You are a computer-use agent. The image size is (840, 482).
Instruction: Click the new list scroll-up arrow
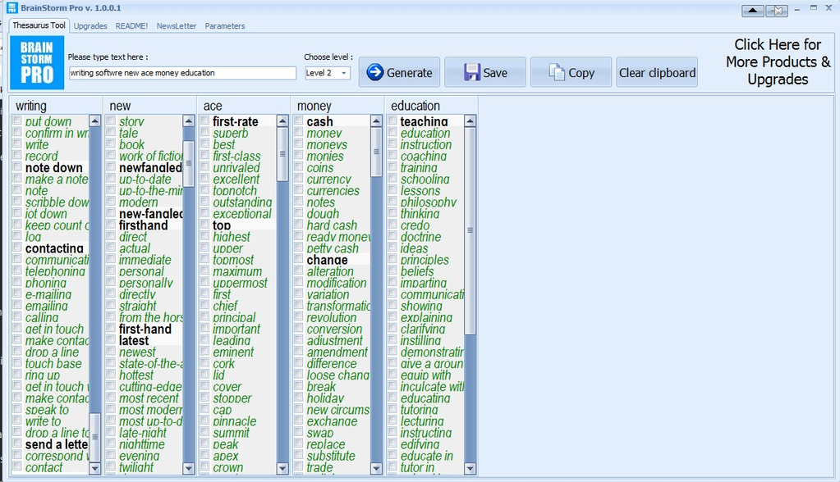click(189, 120)
